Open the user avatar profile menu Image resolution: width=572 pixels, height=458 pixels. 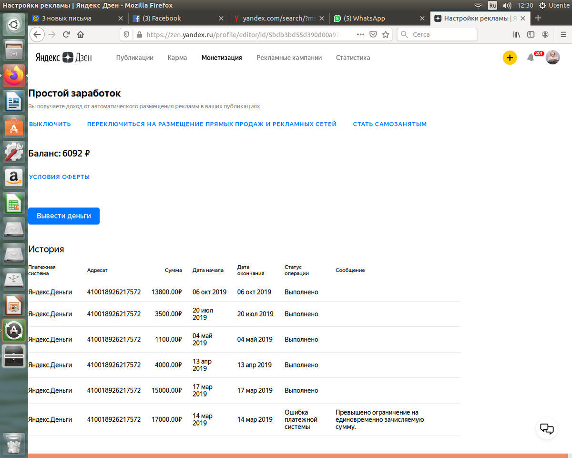(552, 57)
